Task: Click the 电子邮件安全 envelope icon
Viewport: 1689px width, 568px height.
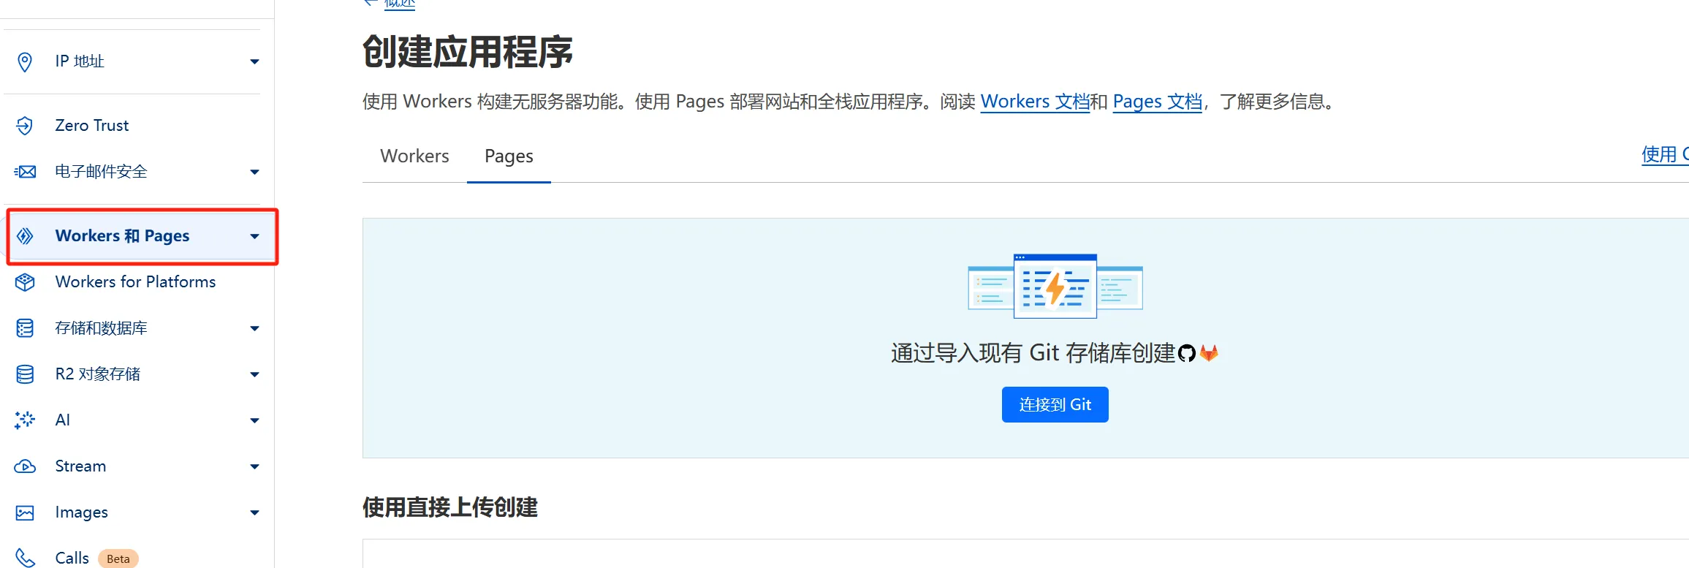Action: tap(25, 172)
